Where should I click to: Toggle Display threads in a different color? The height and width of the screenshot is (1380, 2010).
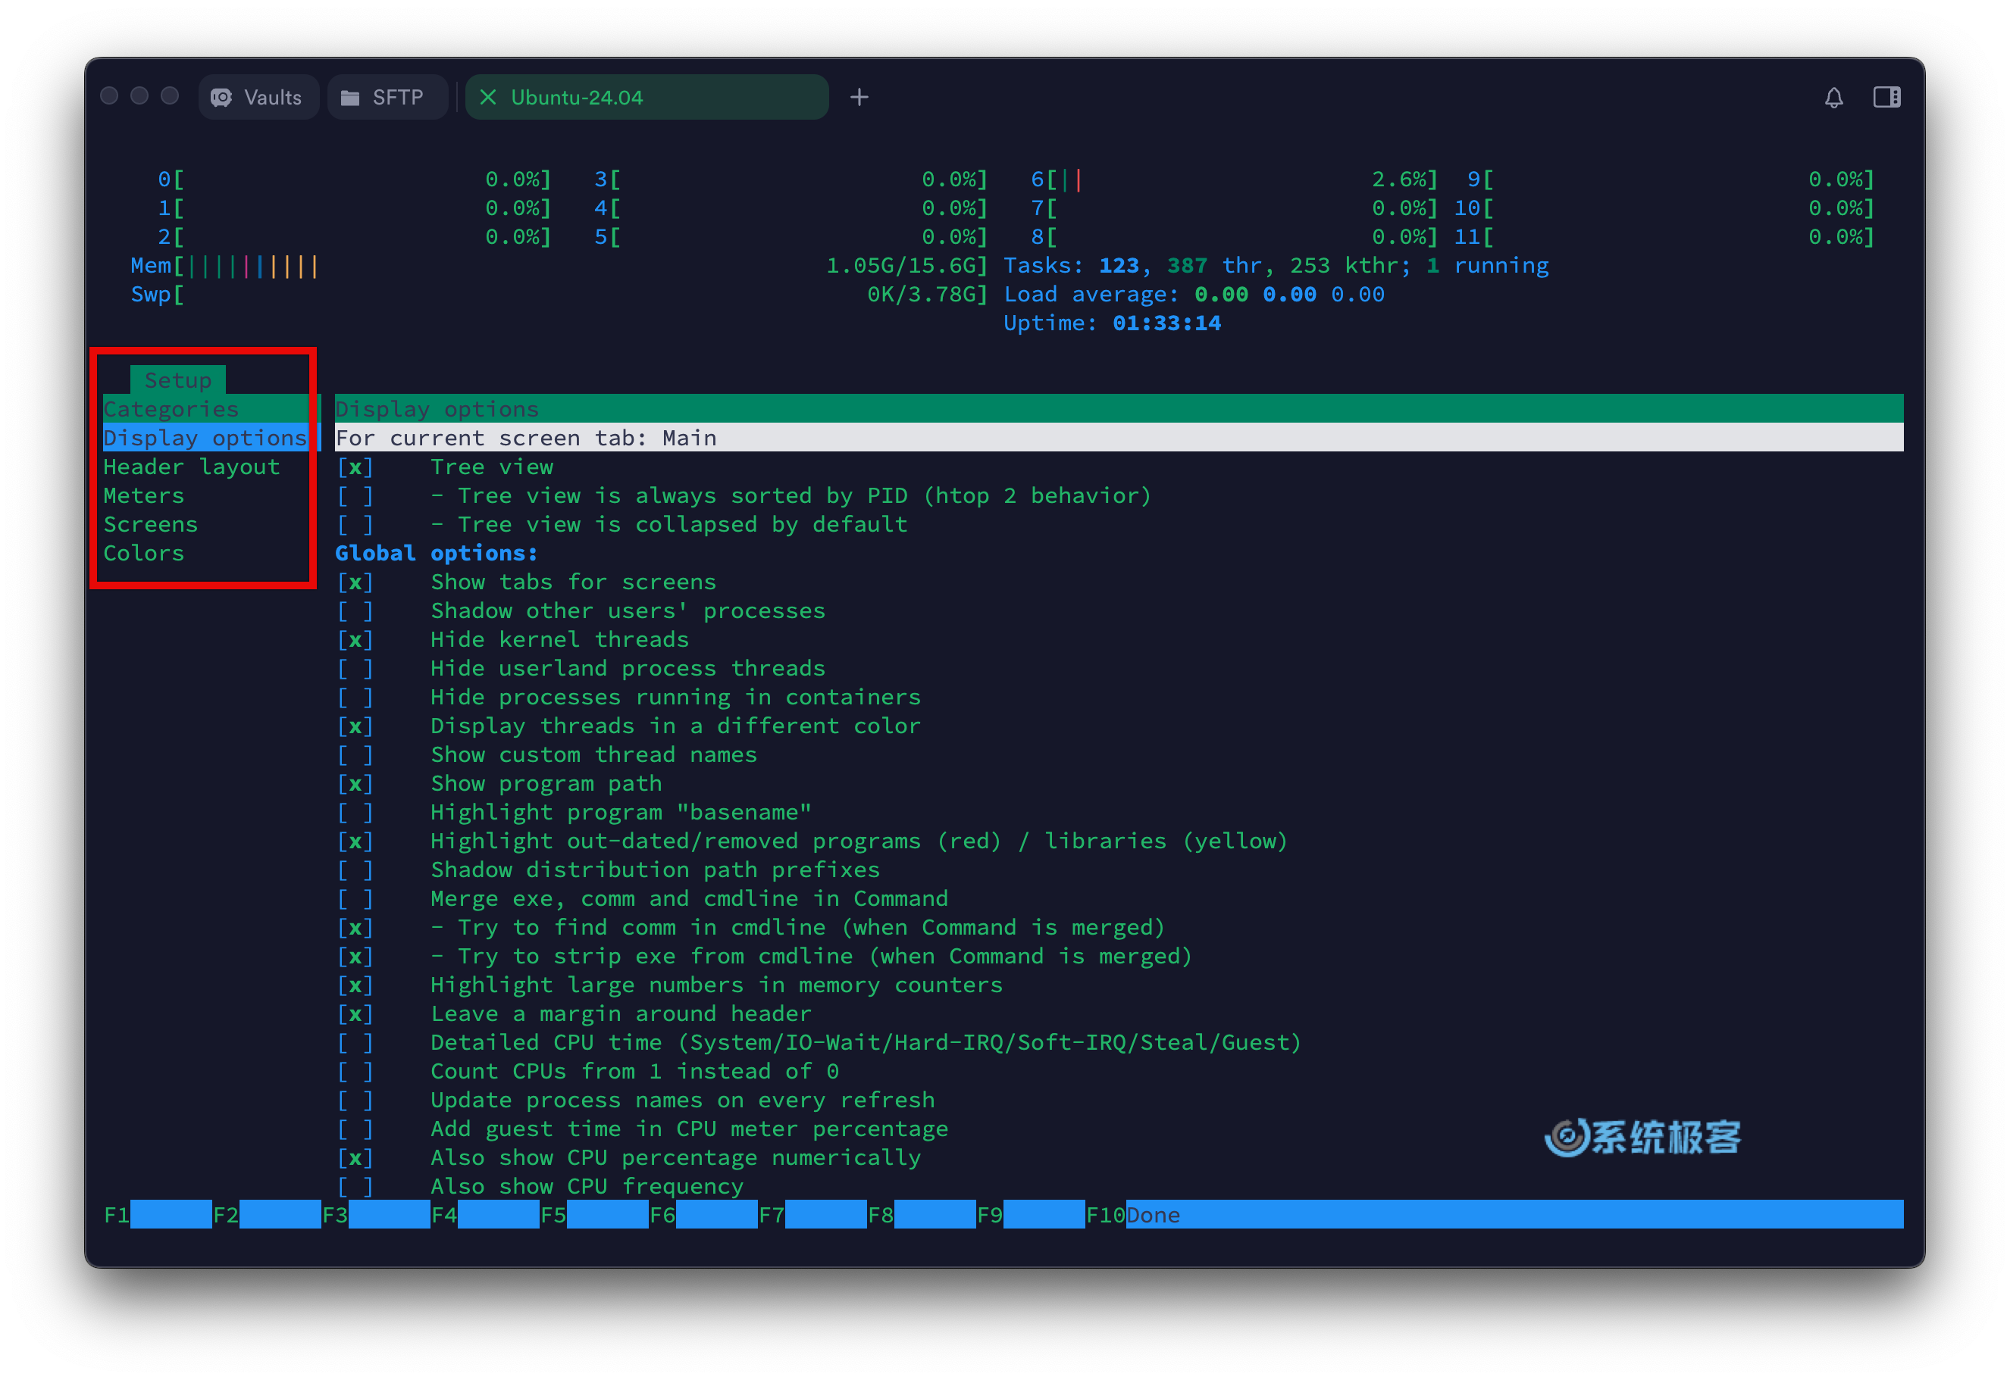click(x=355, y=726)
